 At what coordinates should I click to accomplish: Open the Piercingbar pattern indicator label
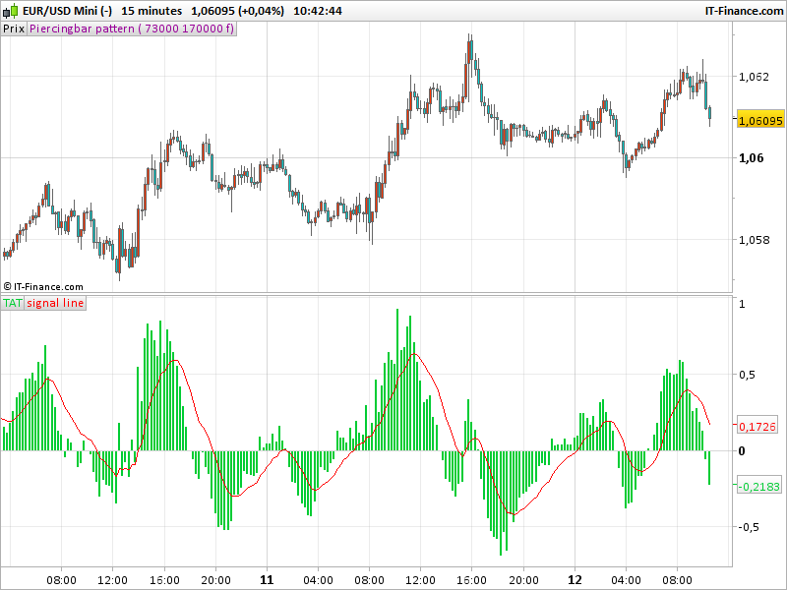[x=132, y=29]
